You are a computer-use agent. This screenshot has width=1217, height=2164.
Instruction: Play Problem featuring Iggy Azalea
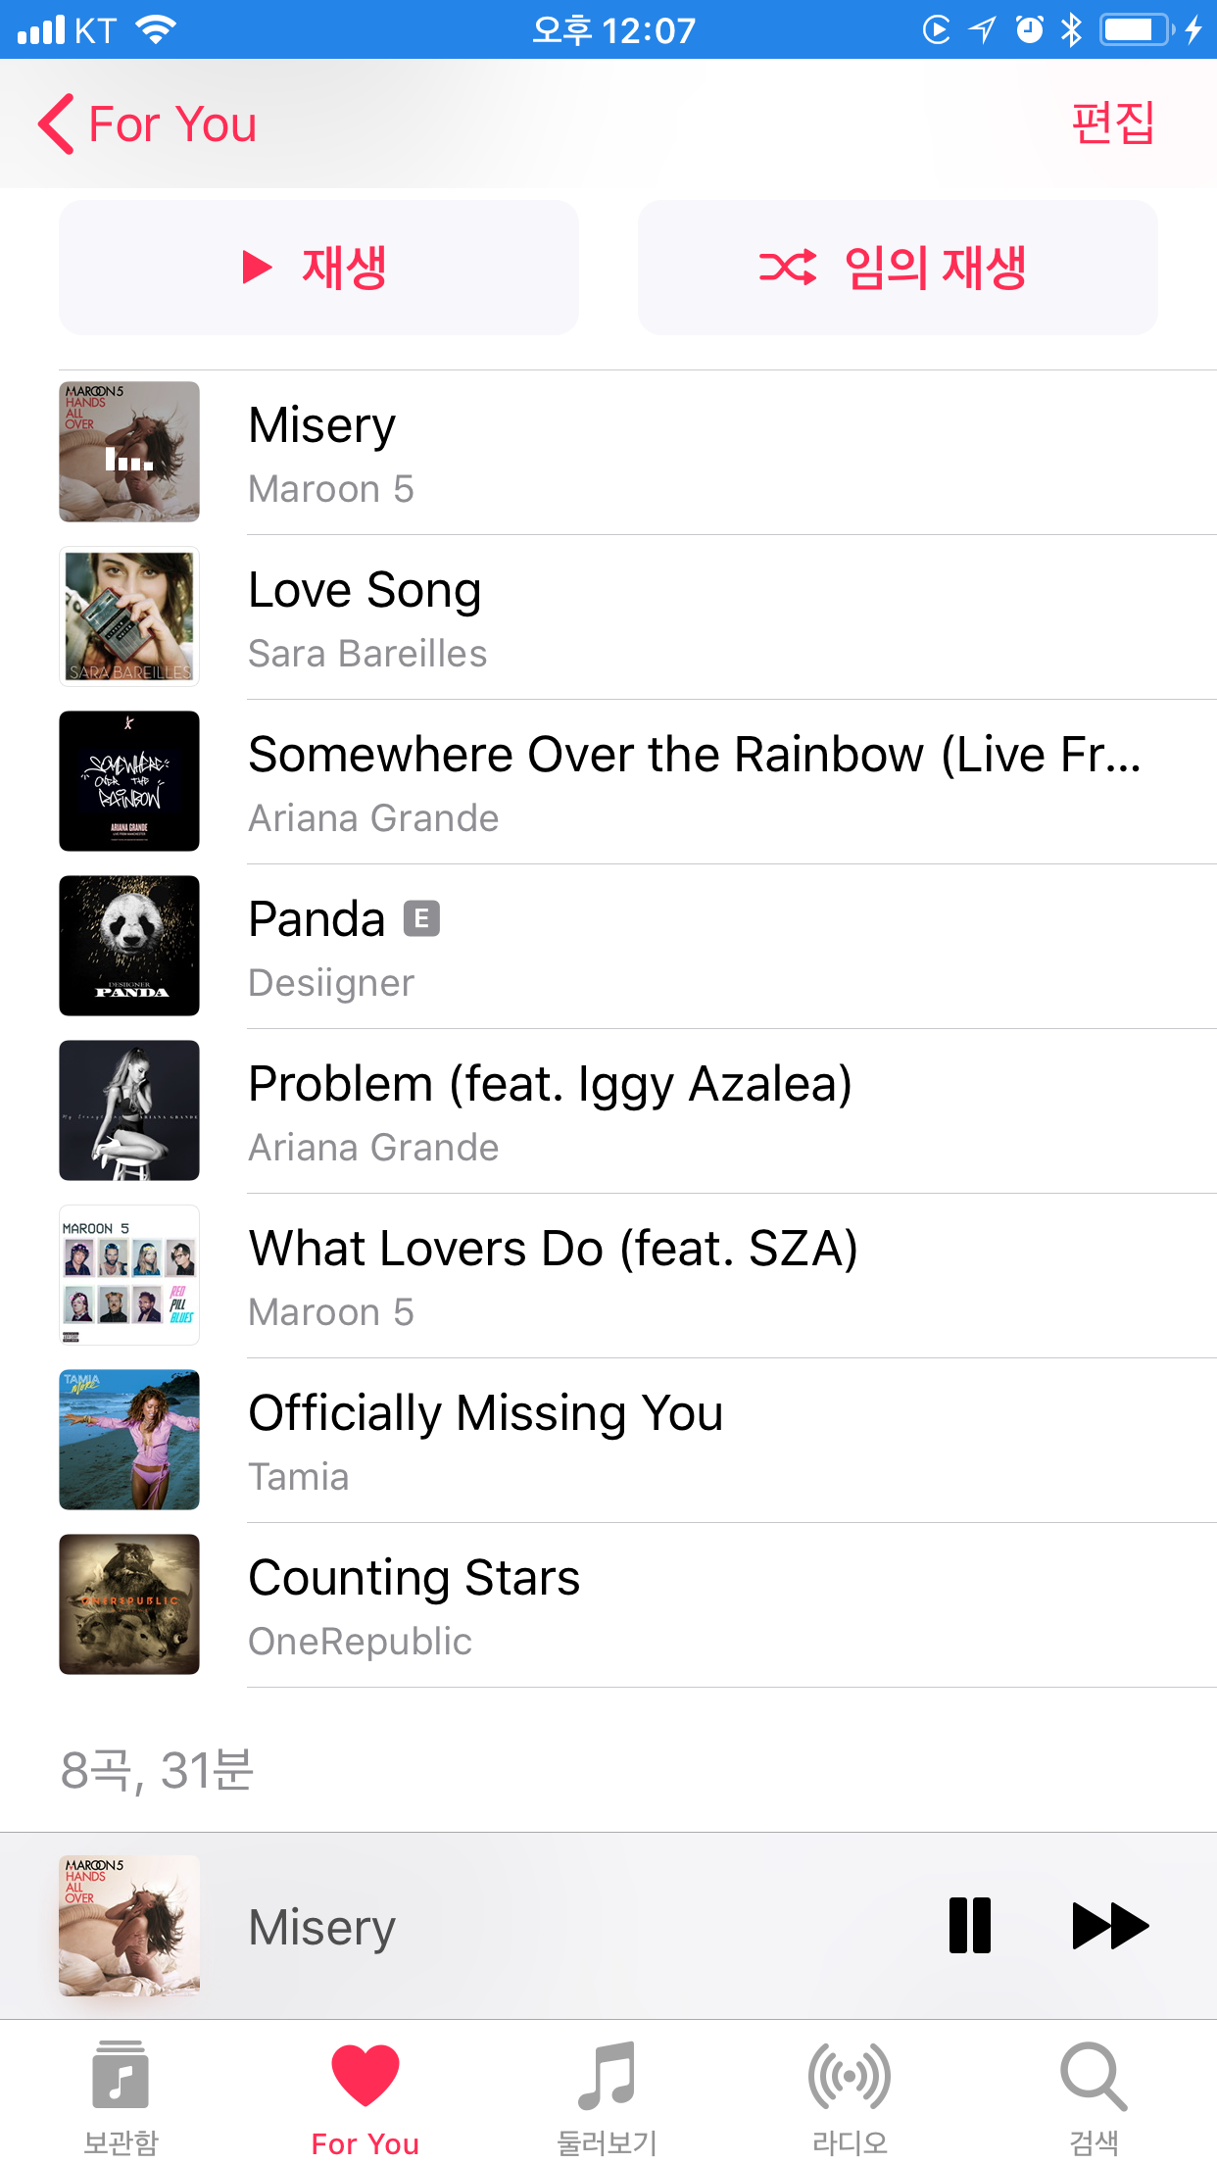point(551,1110)
